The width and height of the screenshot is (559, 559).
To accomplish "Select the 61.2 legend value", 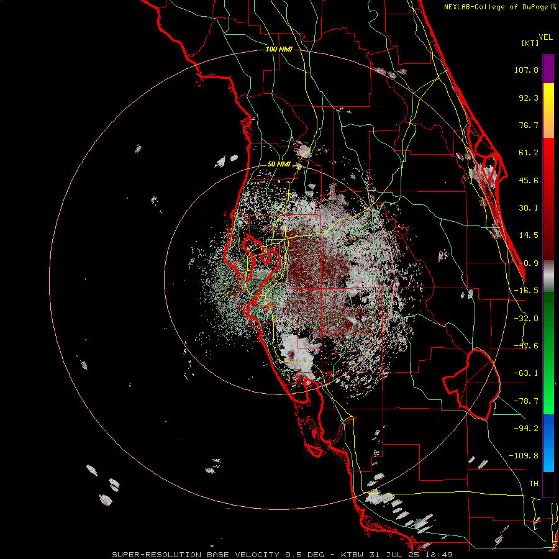I will [529, 153].
